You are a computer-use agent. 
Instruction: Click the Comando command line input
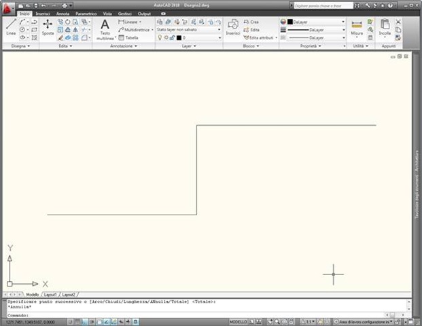196,315
